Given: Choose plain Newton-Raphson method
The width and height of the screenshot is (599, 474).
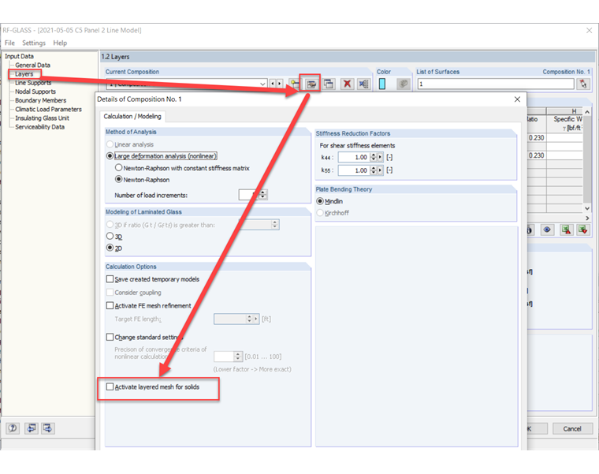Looking at the screenshot, I should tap(119, 179).
